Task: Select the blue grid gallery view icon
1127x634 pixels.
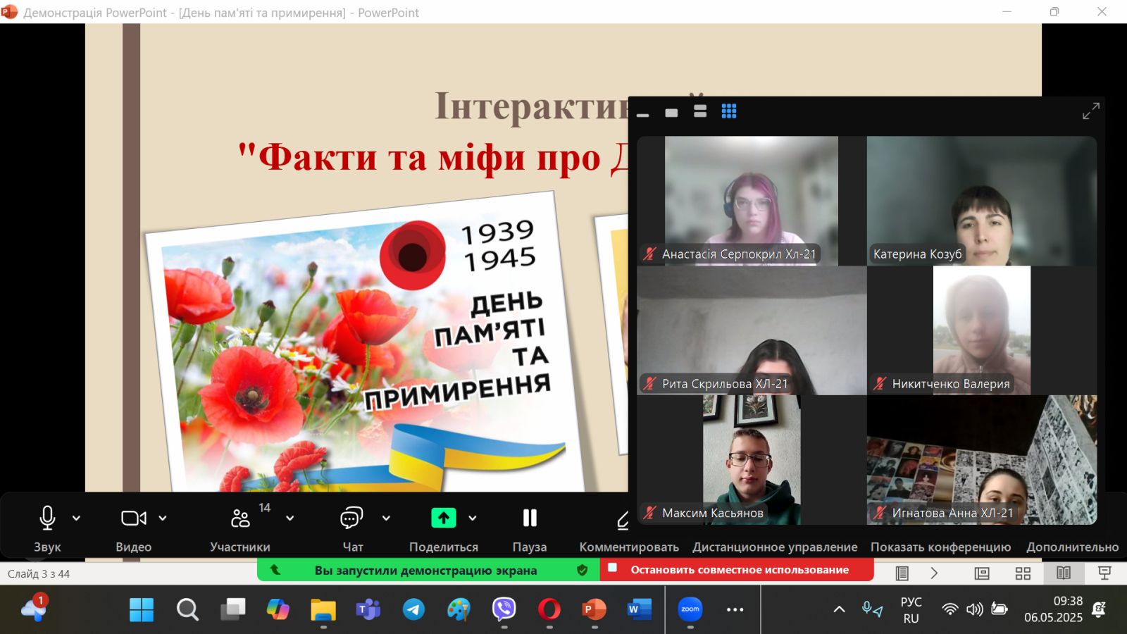Action: tap(729, 111)
